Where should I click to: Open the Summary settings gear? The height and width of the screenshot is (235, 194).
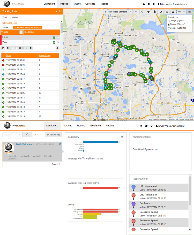(122, 137)
